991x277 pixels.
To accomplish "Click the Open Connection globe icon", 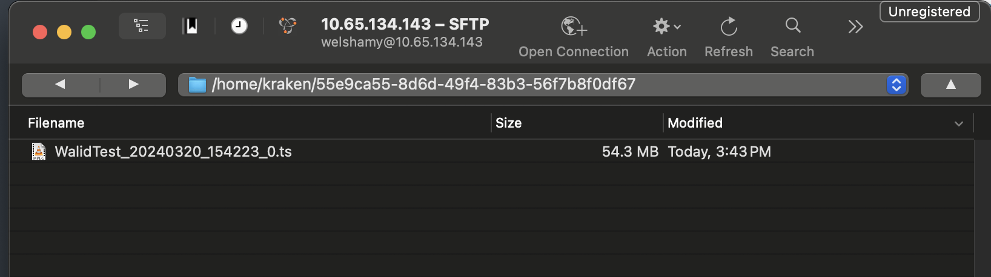I will click(x=573, y=27).
